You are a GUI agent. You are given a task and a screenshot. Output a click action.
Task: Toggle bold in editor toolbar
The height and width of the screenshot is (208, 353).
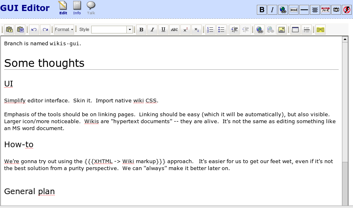click(142, 30)
